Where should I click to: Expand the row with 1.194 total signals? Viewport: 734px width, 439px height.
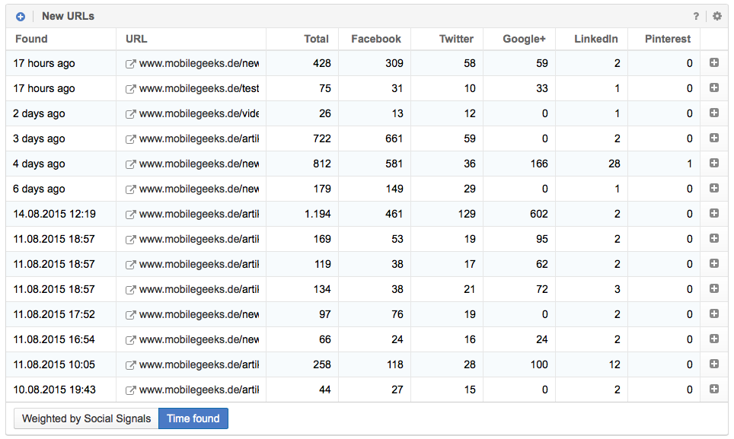[x=713, y=214]
